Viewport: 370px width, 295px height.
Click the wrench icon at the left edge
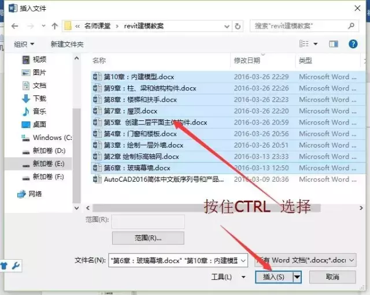coord(16,265)
